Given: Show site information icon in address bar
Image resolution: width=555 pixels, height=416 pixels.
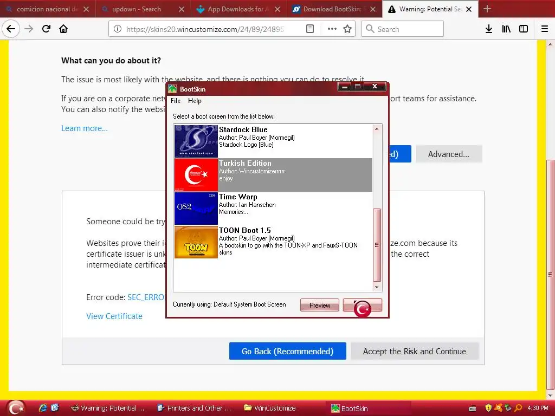Looking at the screenshot, I should (x=118, y=29).
